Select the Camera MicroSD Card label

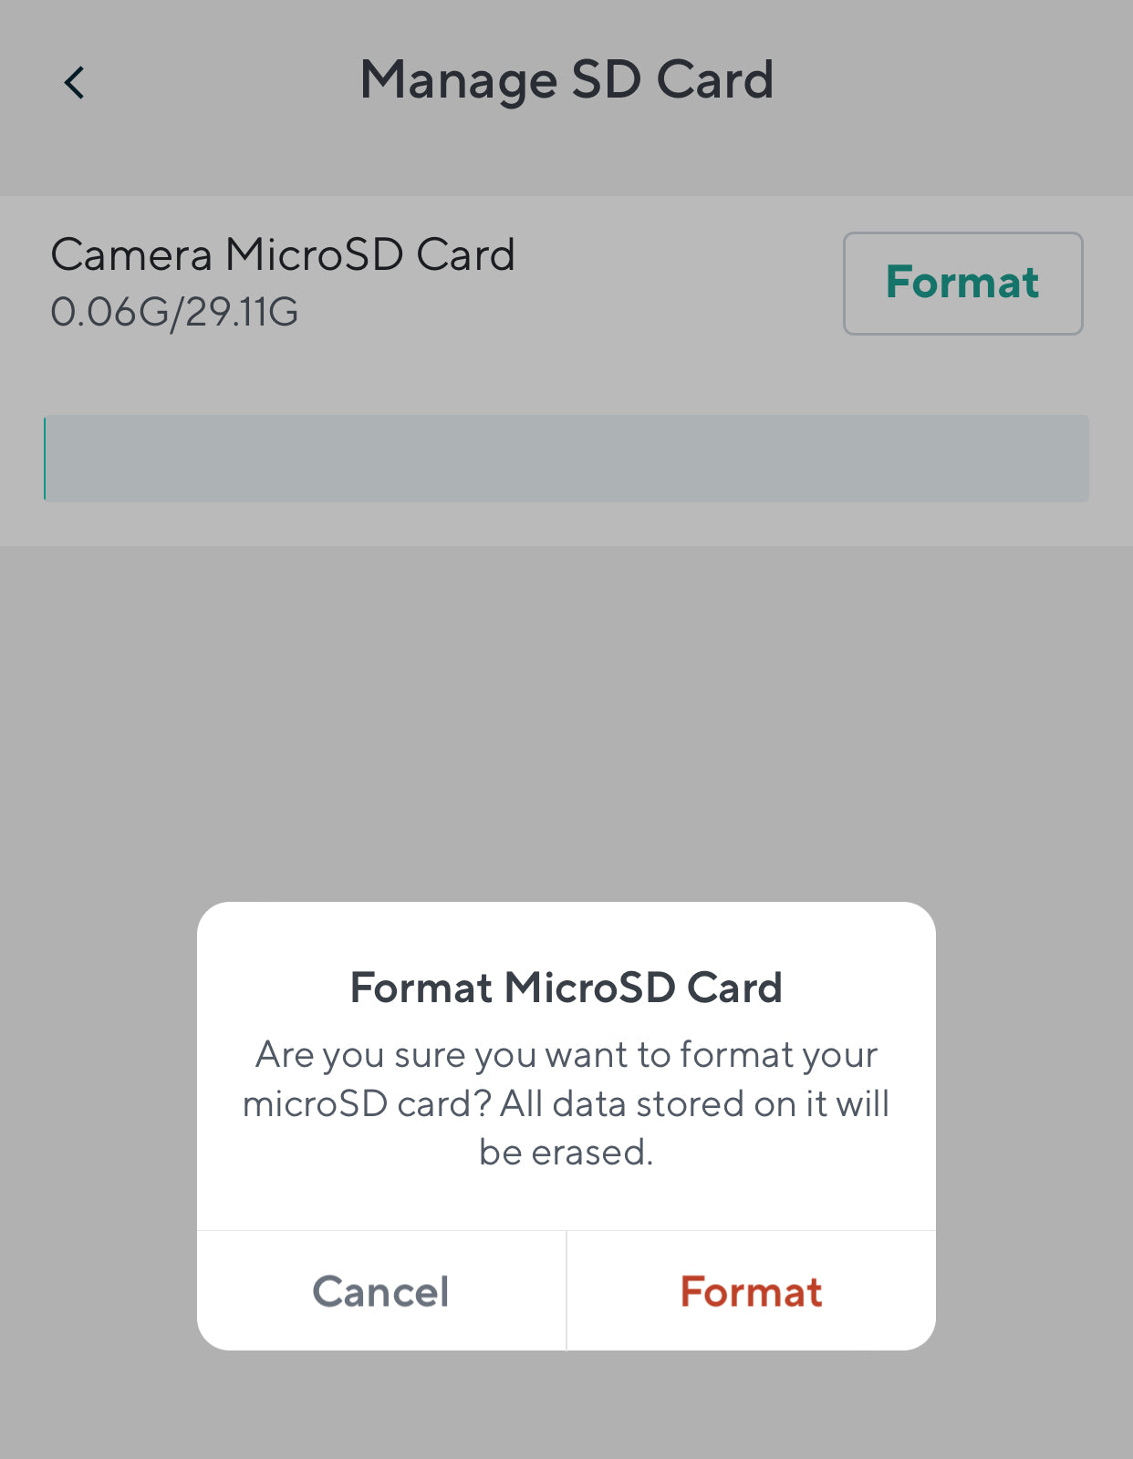283,254
